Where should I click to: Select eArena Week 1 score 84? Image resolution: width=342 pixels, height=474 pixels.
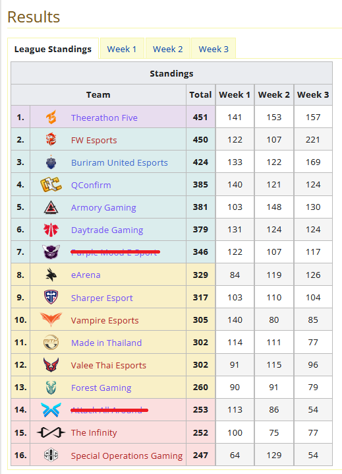[235, 275]
